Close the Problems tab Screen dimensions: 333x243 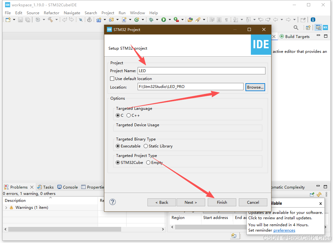[32, 187]
